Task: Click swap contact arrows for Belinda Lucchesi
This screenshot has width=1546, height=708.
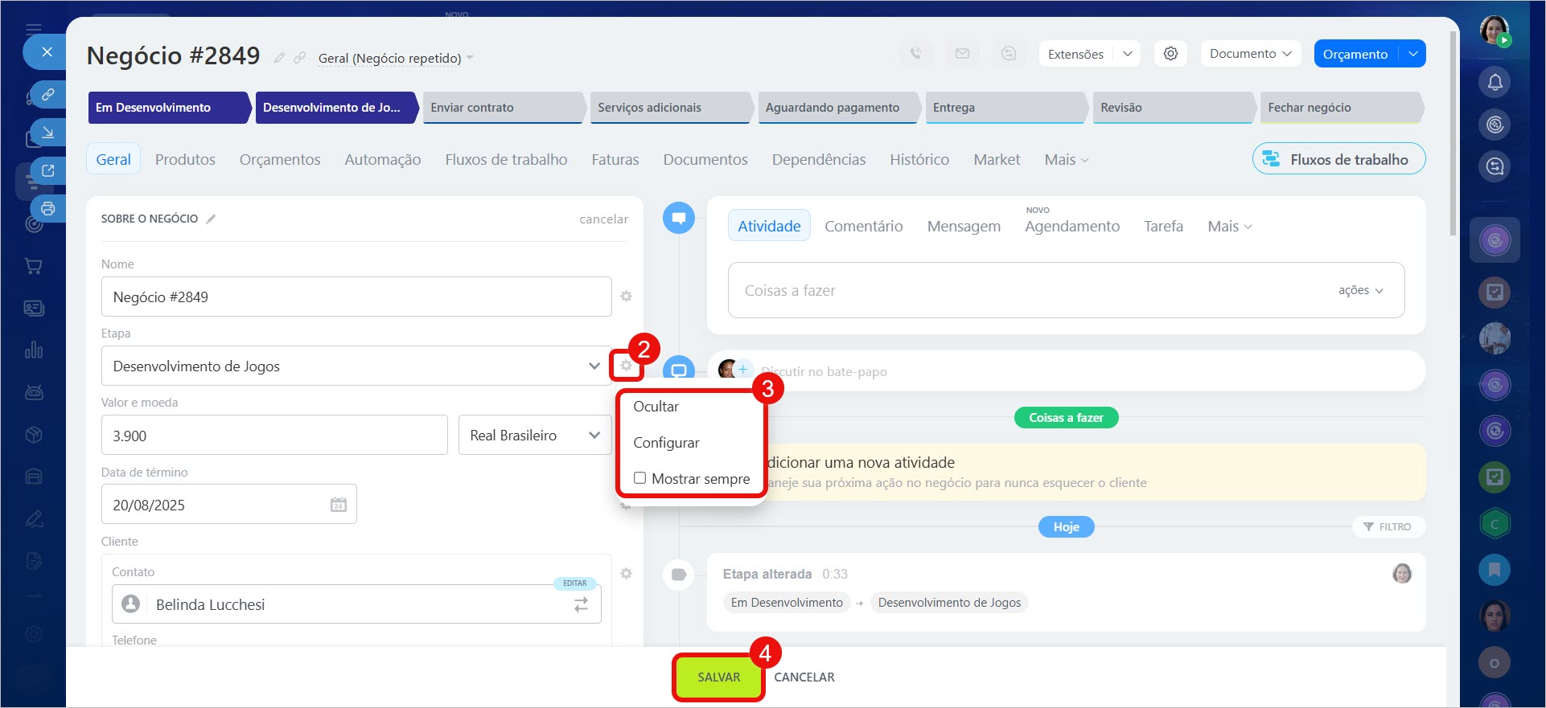Action: (x=581, y=605)
